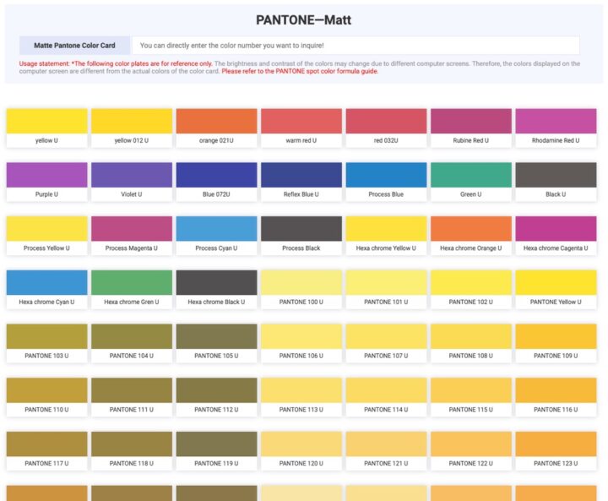Viewport: 608px width, 501px height.
Task: Select the PANTONE 123 U swatch
Action: 556,444
